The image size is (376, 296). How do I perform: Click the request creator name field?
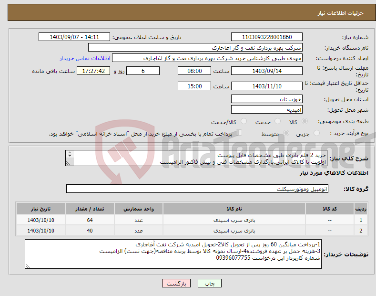tap(207, 58)
